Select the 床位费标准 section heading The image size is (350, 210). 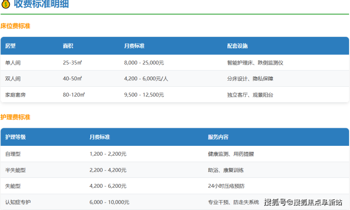[x=15, y=26]
